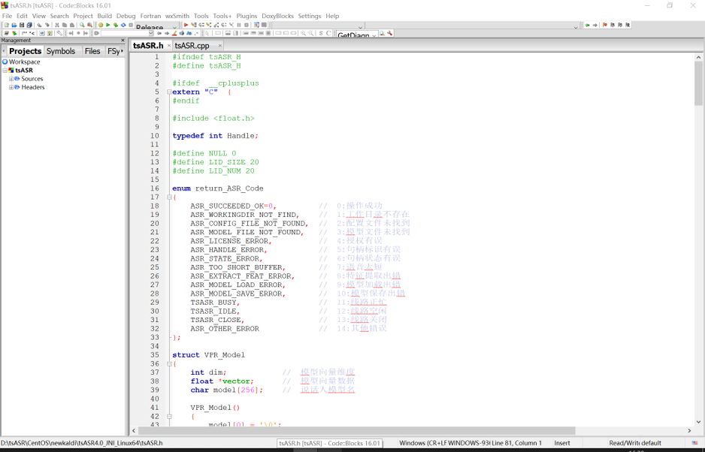Click the Zoom in magnifier icon
This screenshot has width=705, height=452.
pyautogui.click(x=304, y=33)
